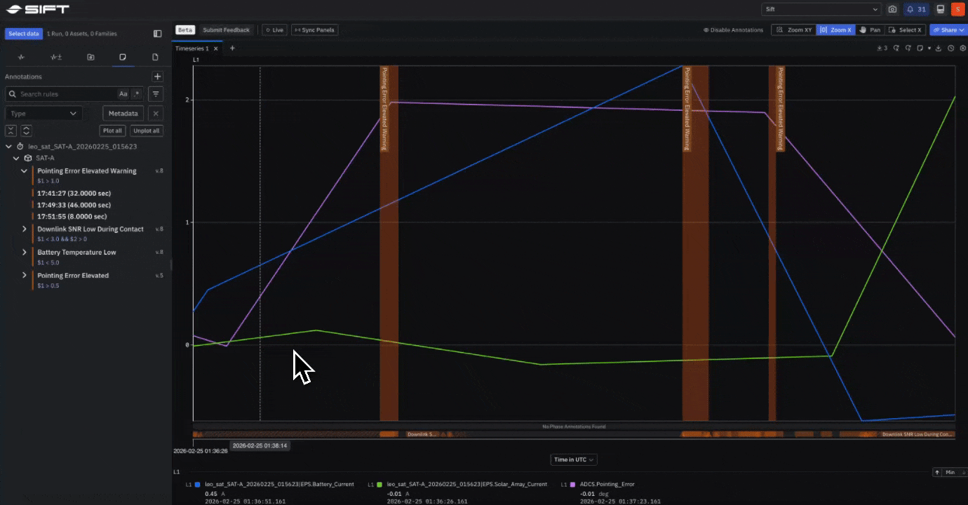Open the notifications bell showing 31
The width and height of the screenshot is (968, 505).
[x=915, y=9]
